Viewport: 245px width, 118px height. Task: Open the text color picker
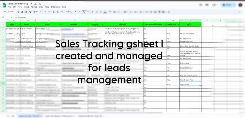105,12
